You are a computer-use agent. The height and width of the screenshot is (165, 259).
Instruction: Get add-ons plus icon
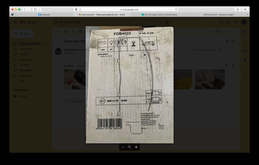pyautogui.click(x=245, y=75)
